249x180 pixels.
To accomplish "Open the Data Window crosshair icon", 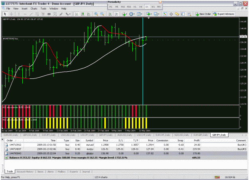I will click(171, 14).
